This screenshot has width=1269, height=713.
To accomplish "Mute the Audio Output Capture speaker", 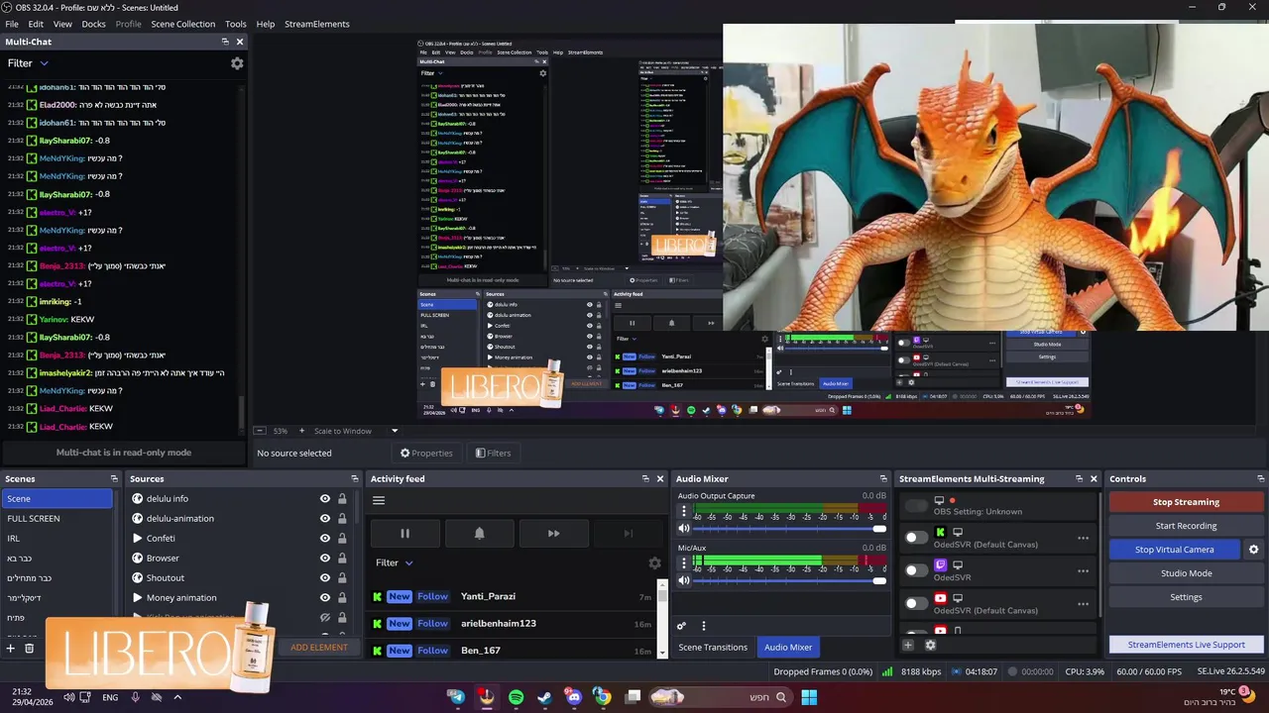I will (683, 529).
